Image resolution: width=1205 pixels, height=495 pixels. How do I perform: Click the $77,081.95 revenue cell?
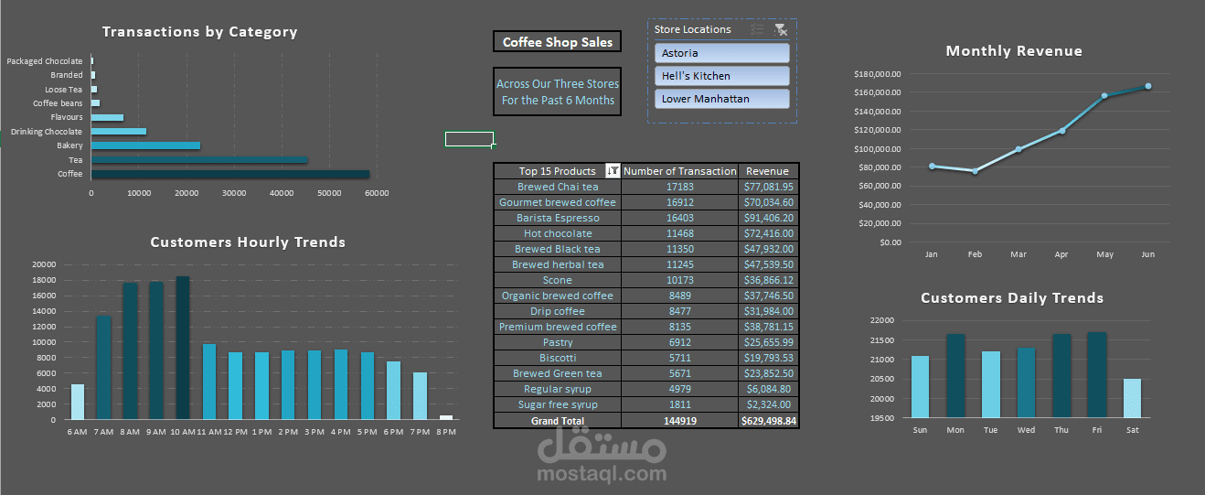click(x=768, y=187)
